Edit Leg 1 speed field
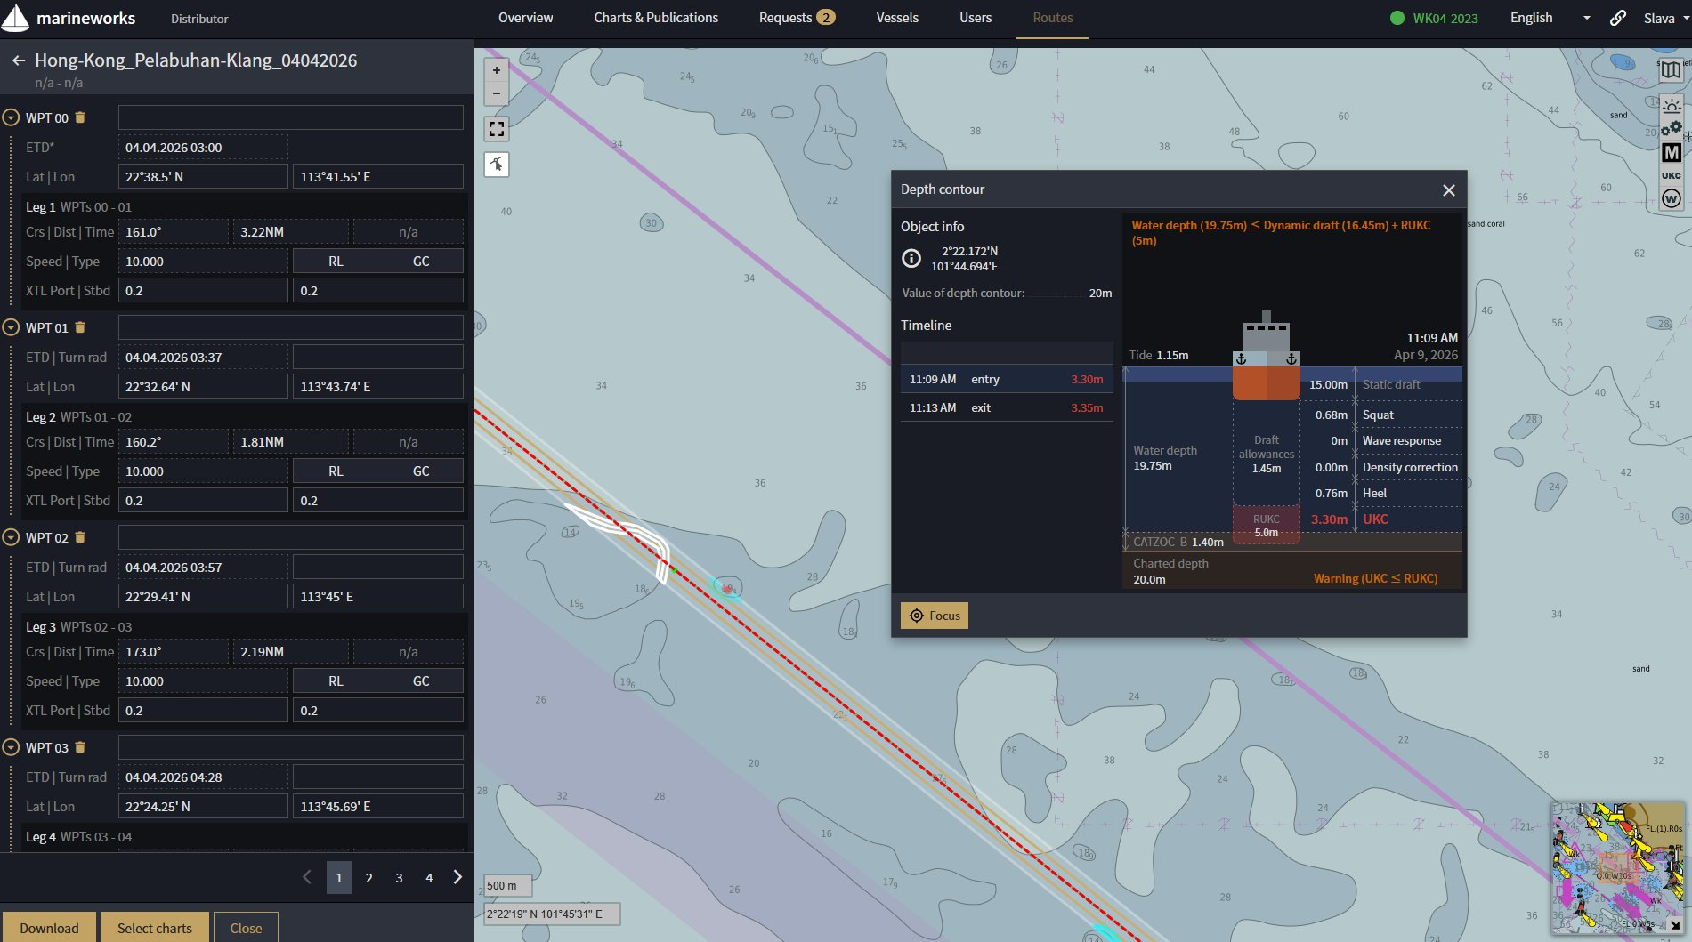This screenshot has height=942, width=1692. coord(203,262)
